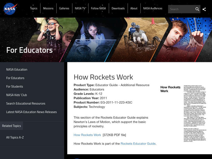
Task: Open the Missions menu
Action: [48, 8]
